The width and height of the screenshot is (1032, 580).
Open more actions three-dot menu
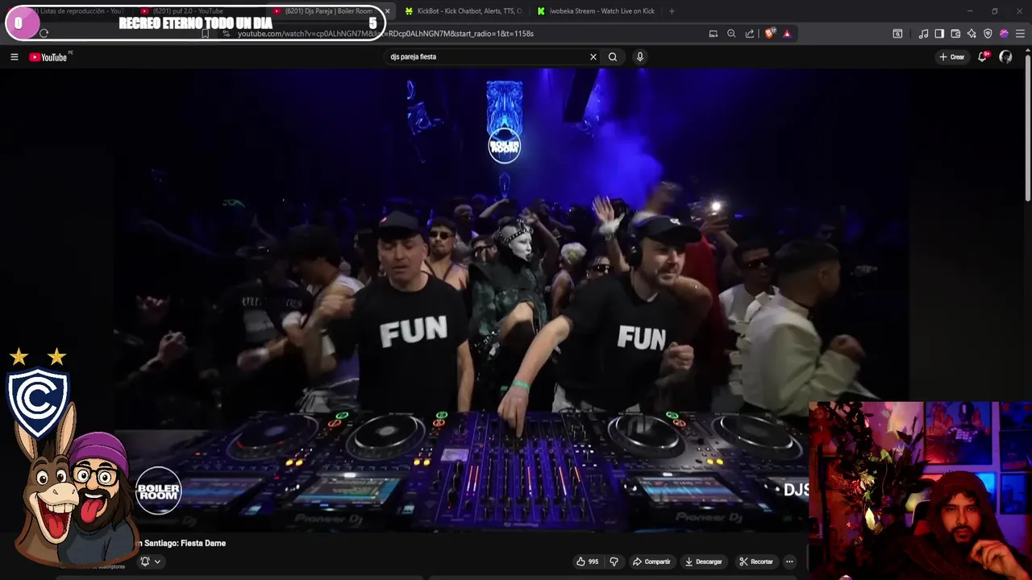coord(789,561)
